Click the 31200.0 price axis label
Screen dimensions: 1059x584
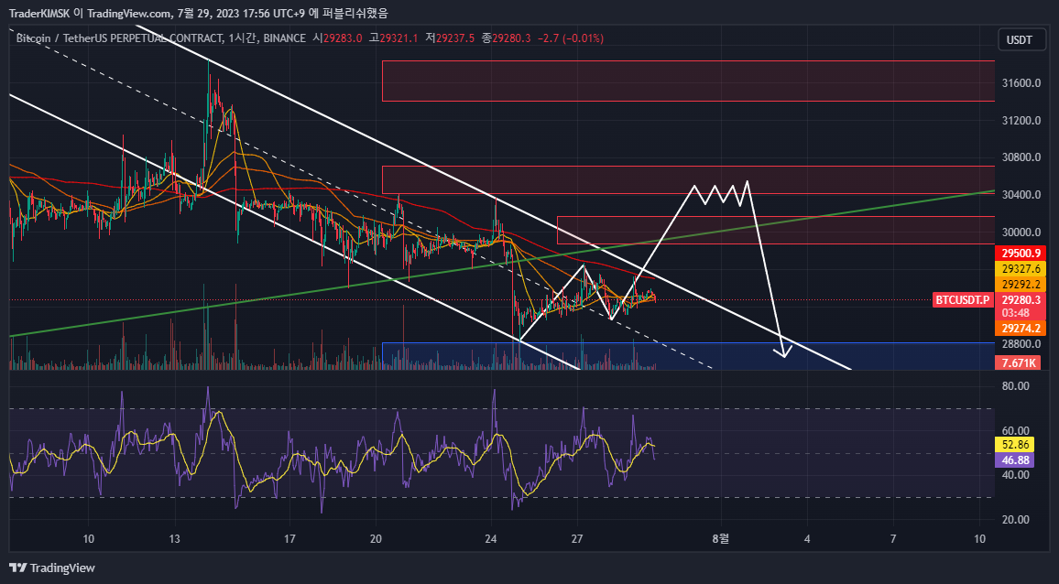[x=1020, y=121]
